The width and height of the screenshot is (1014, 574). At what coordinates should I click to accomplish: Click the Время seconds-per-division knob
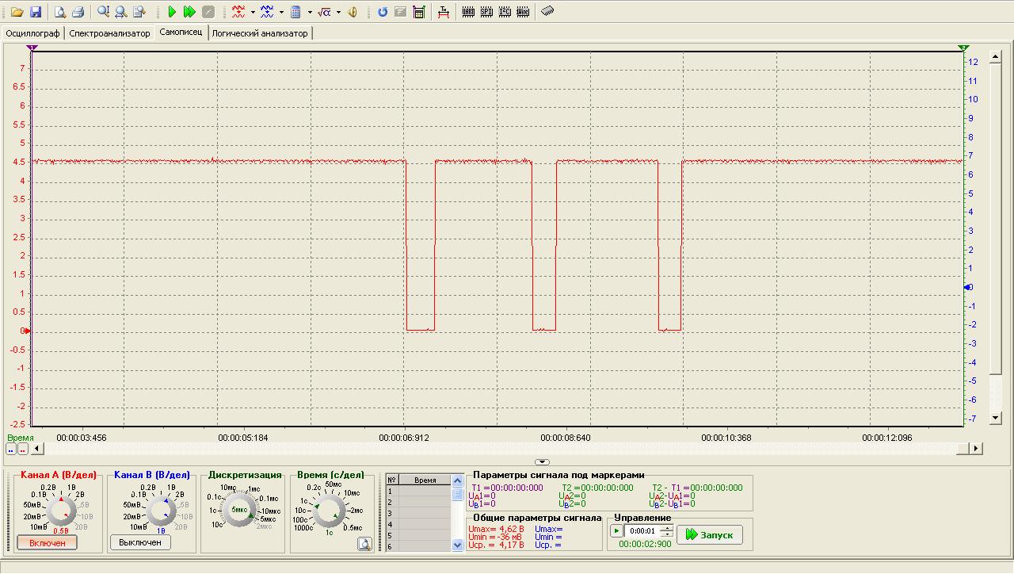[329, 511]
